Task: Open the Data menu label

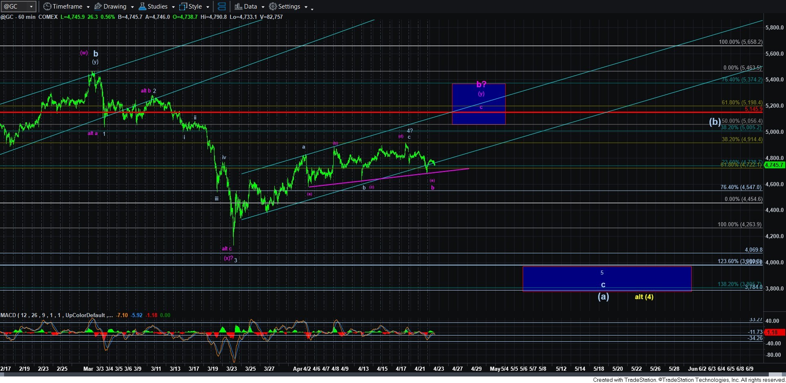Action: click(251, 7)
